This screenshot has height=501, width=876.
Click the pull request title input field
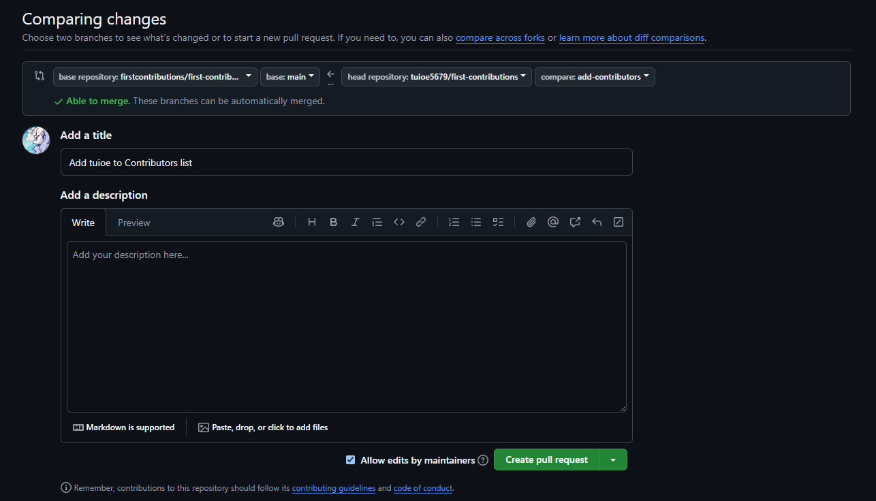(347, 162)
